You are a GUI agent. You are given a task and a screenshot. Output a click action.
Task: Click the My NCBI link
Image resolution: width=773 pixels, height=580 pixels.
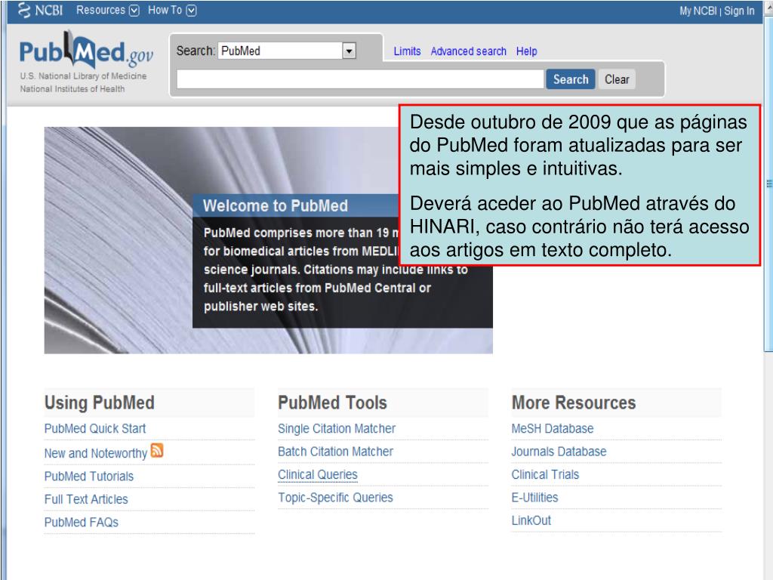698,11
